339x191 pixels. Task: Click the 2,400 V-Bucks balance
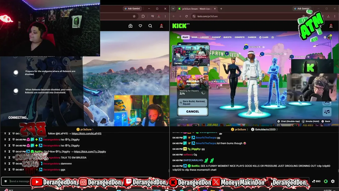264,37
